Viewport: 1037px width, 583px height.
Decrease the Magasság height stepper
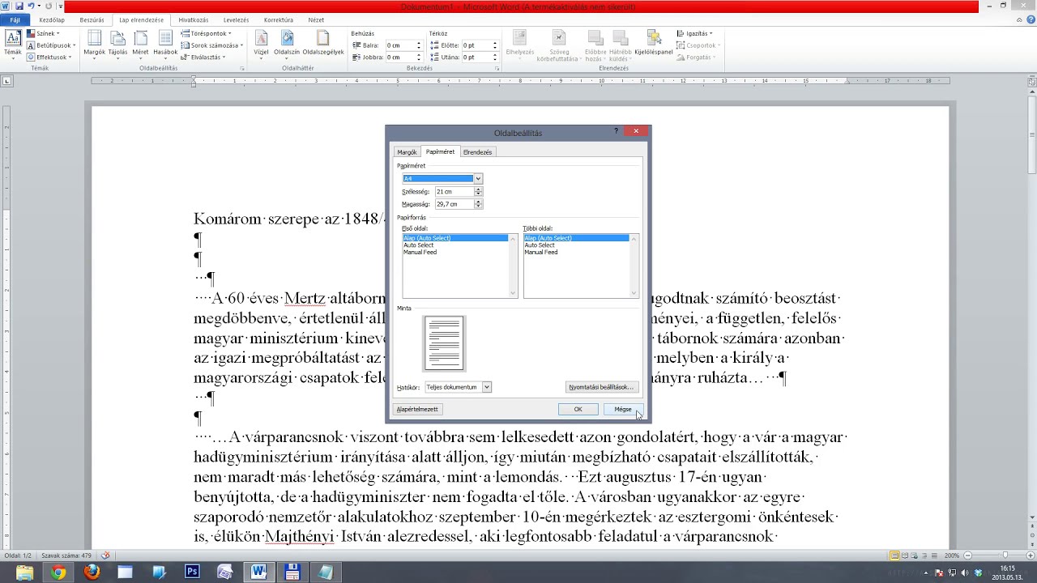click(478, 206)
